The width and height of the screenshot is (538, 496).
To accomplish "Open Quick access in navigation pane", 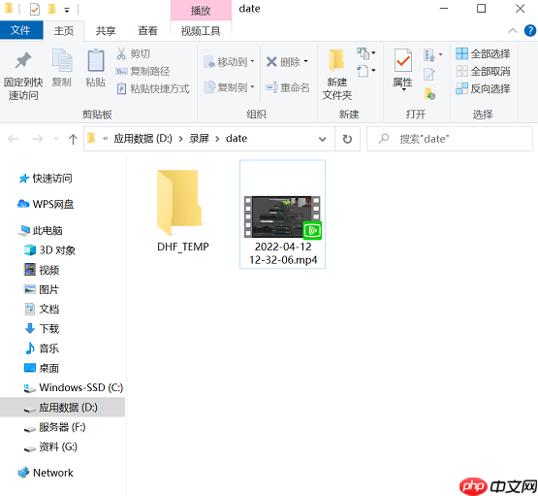I will point(46,179).
